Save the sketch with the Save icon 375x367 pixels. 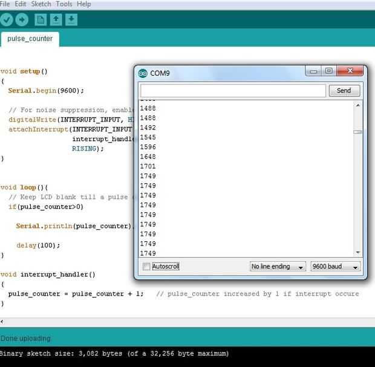[x=71, y=19]
